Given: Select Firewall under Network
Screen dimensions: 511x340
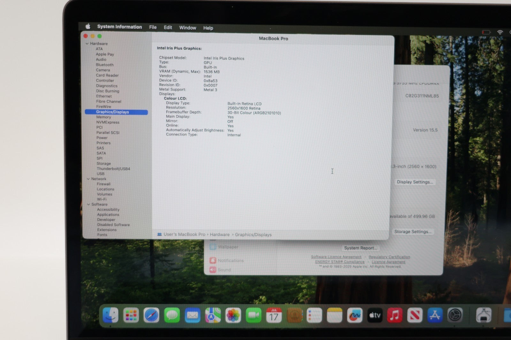Looking at the screenshot, I should click(x=104, y=184).
